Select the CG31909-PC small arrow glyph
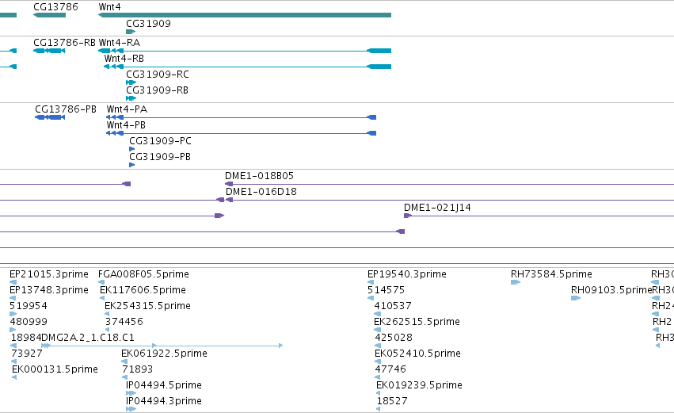674x413 pixels. (x=132, y=149)
